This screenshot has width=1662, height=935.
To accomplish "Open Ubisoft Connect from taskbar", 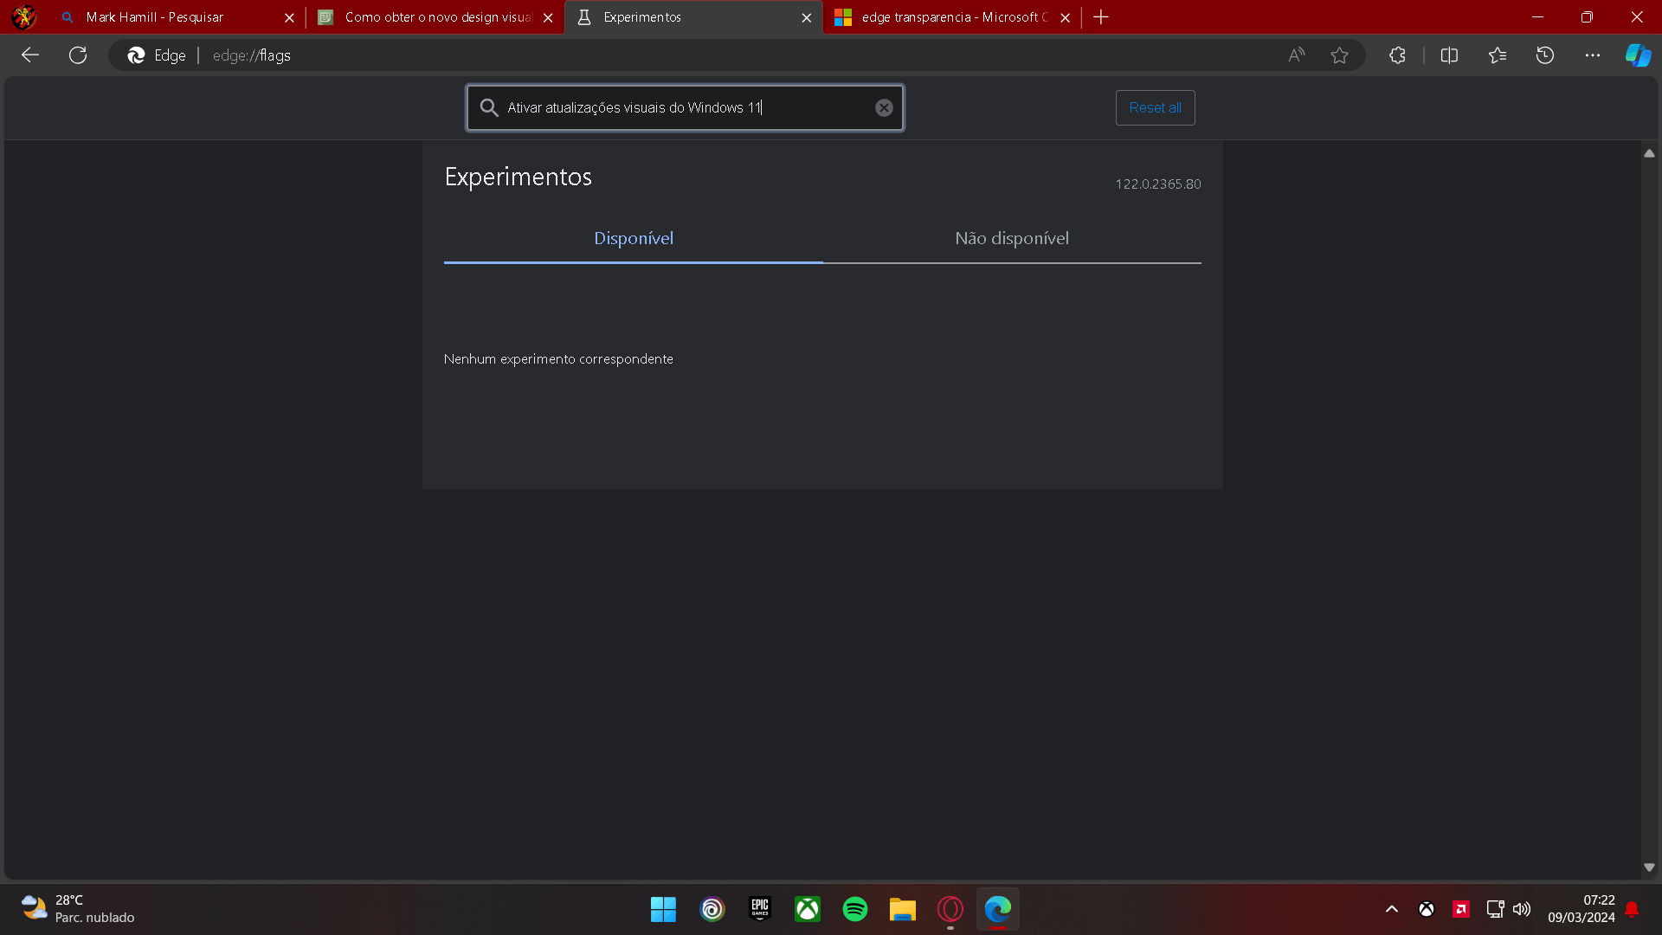I will 712,909.
